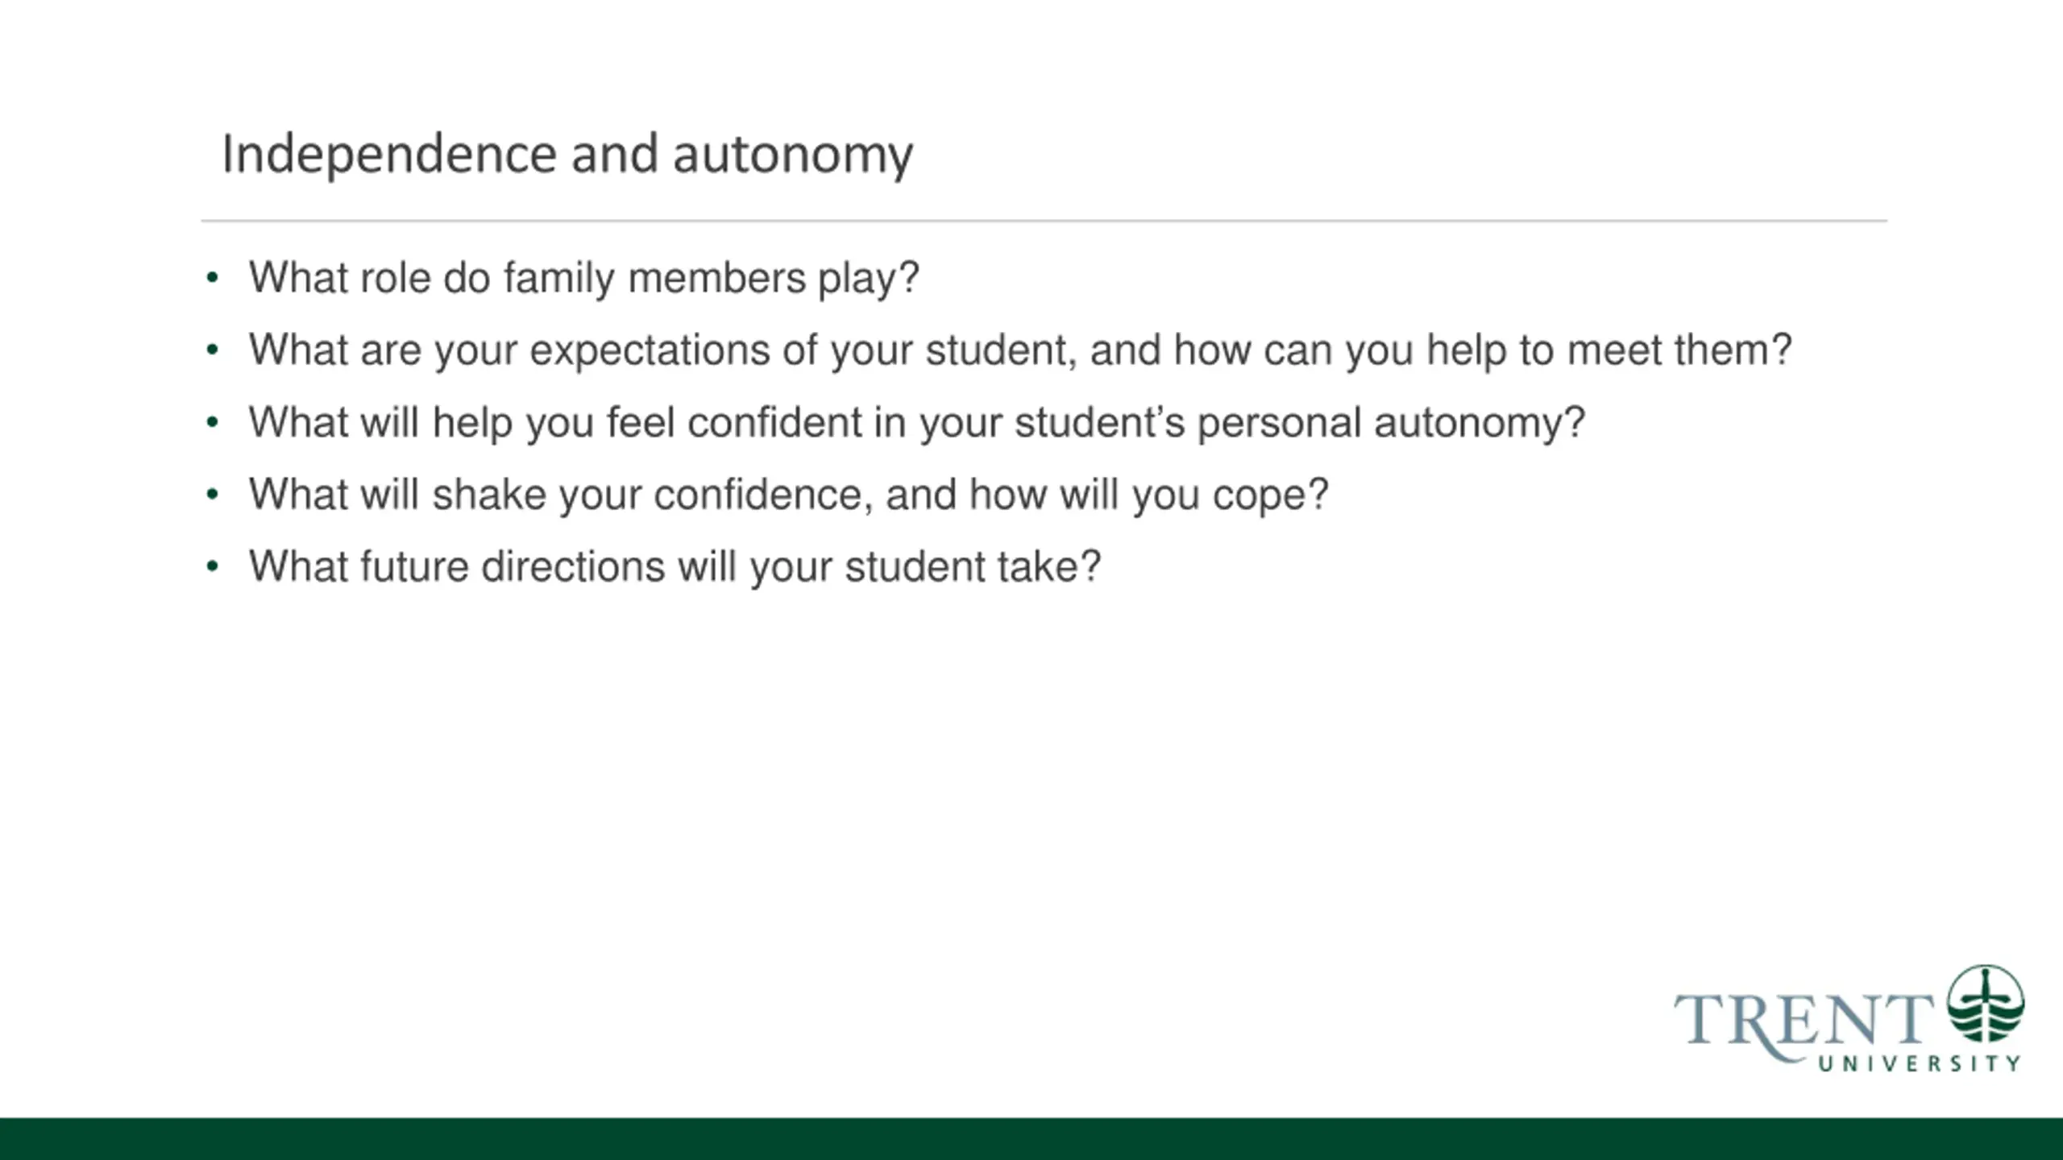The width and height of the screenshot is (2063, 1160).
Task: Click the line 'What will shake your confidence'
Action: pos(788,495)
